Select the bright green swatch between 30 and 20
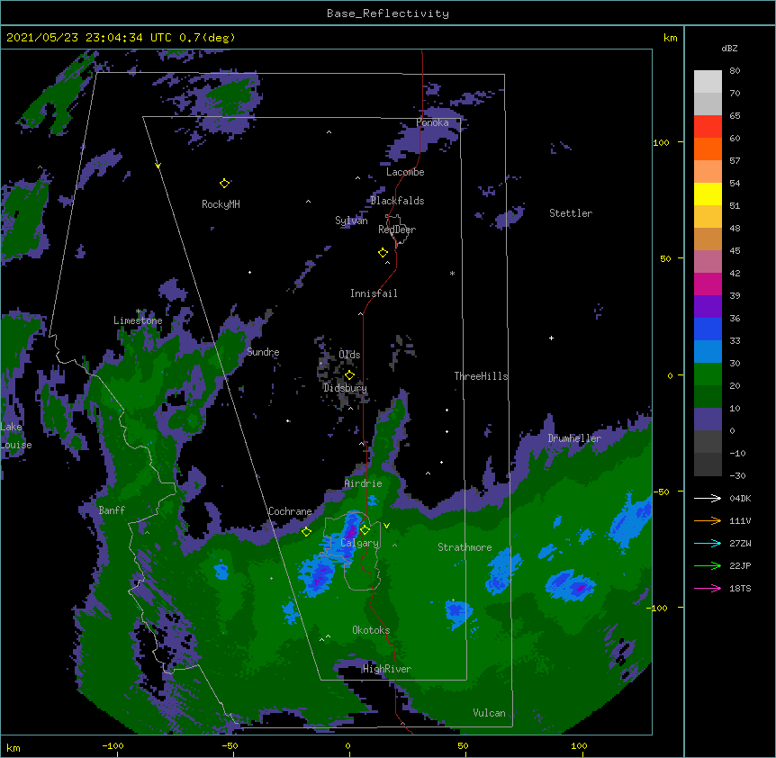776x758 pixels. pos(708,374)
